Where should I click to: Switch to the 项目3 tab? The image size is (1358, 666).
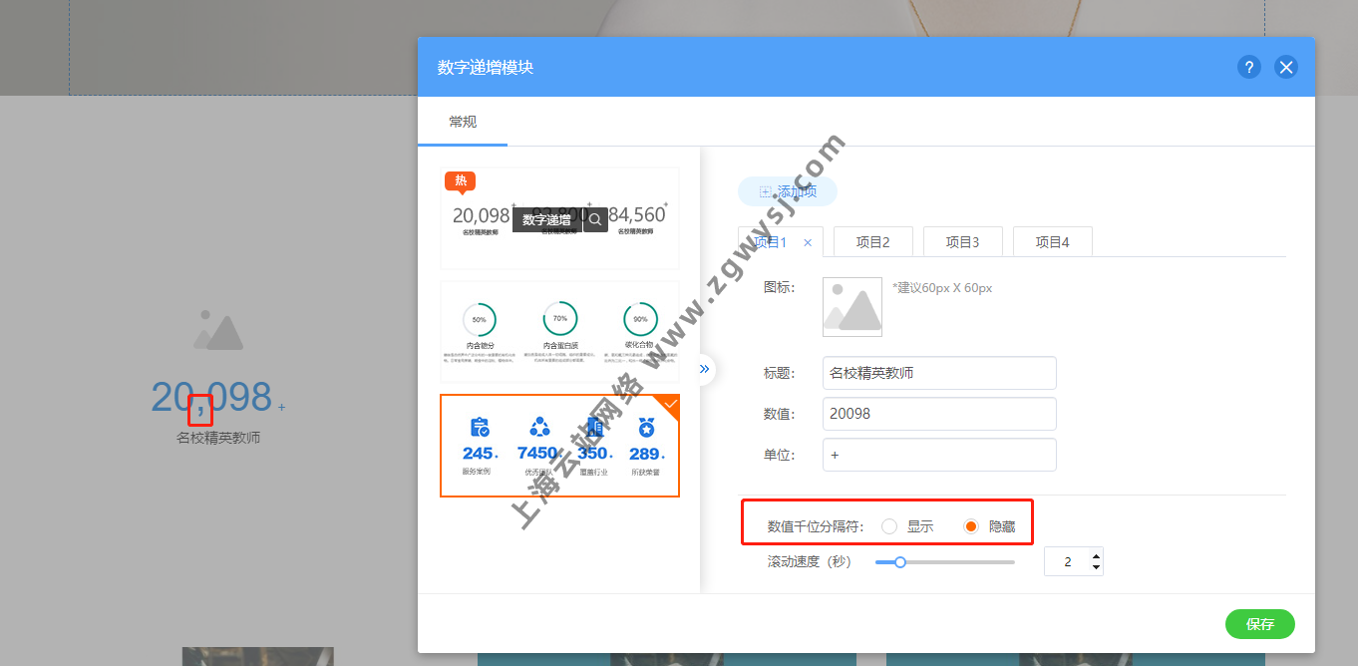pos(962,241)
